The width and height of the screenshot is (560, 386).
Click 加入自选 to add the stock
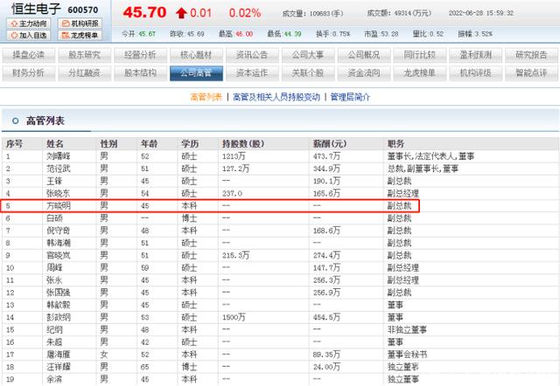[29, 35]
